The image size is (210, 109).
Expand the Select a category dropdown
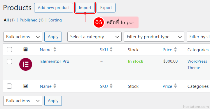[94, 37]
